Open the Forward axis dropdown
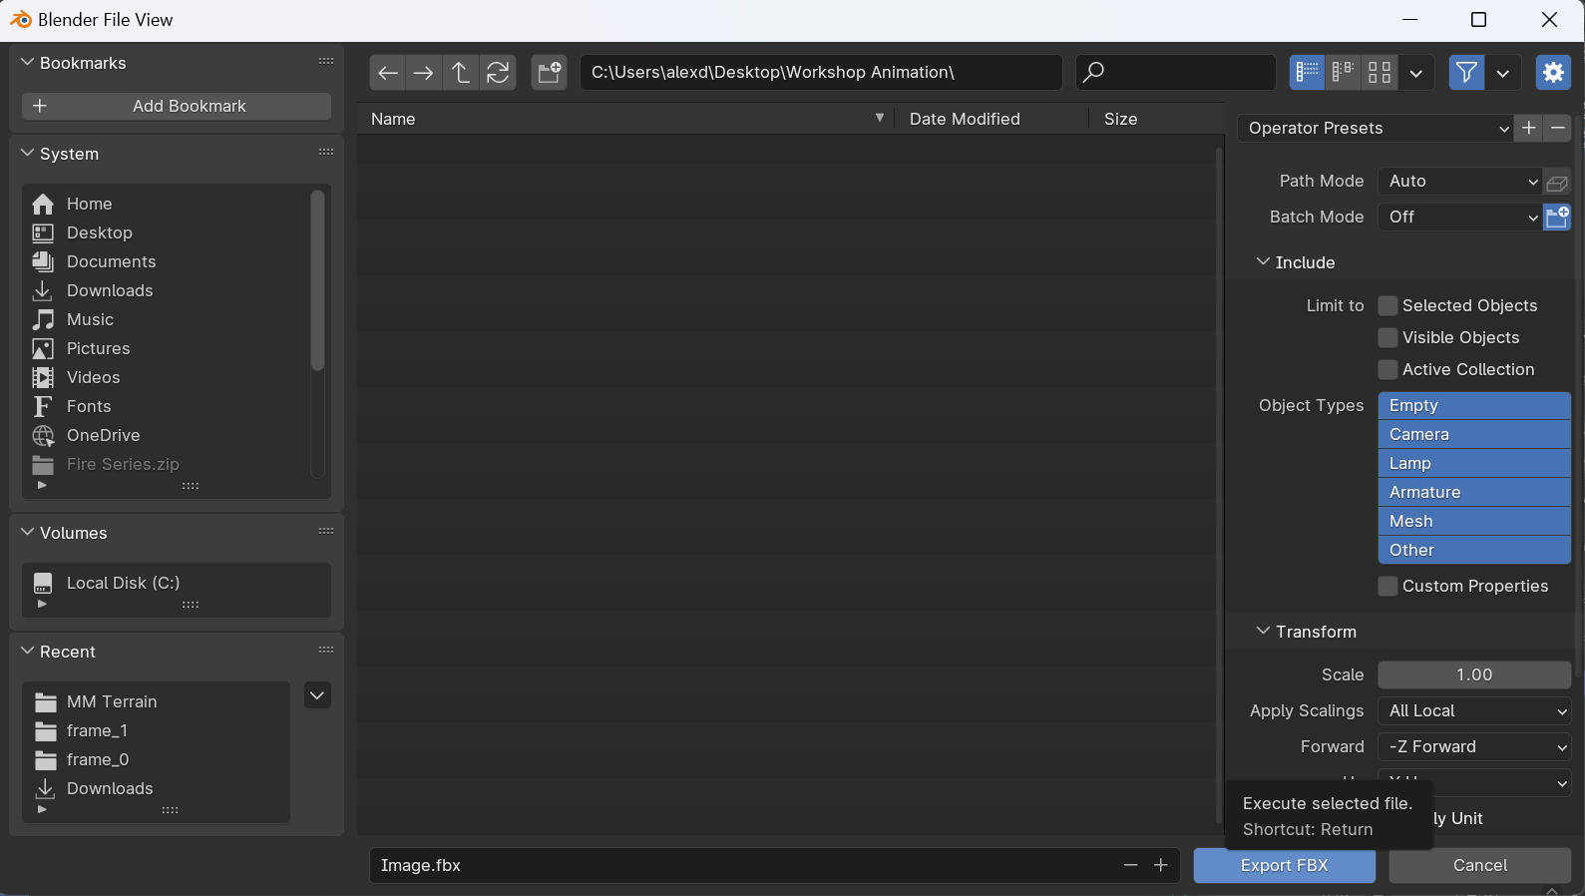Viewport: 1585px width, 896px height. click(1474, 746)
